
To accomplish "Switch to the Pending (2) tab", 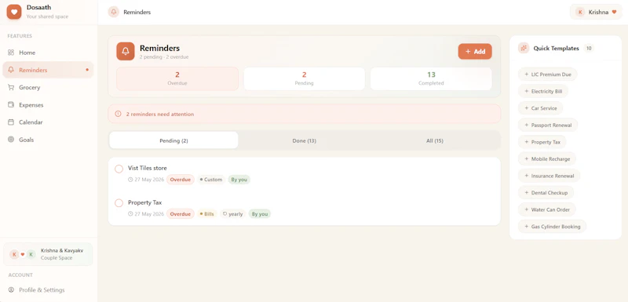I will [x=173, y=140].
